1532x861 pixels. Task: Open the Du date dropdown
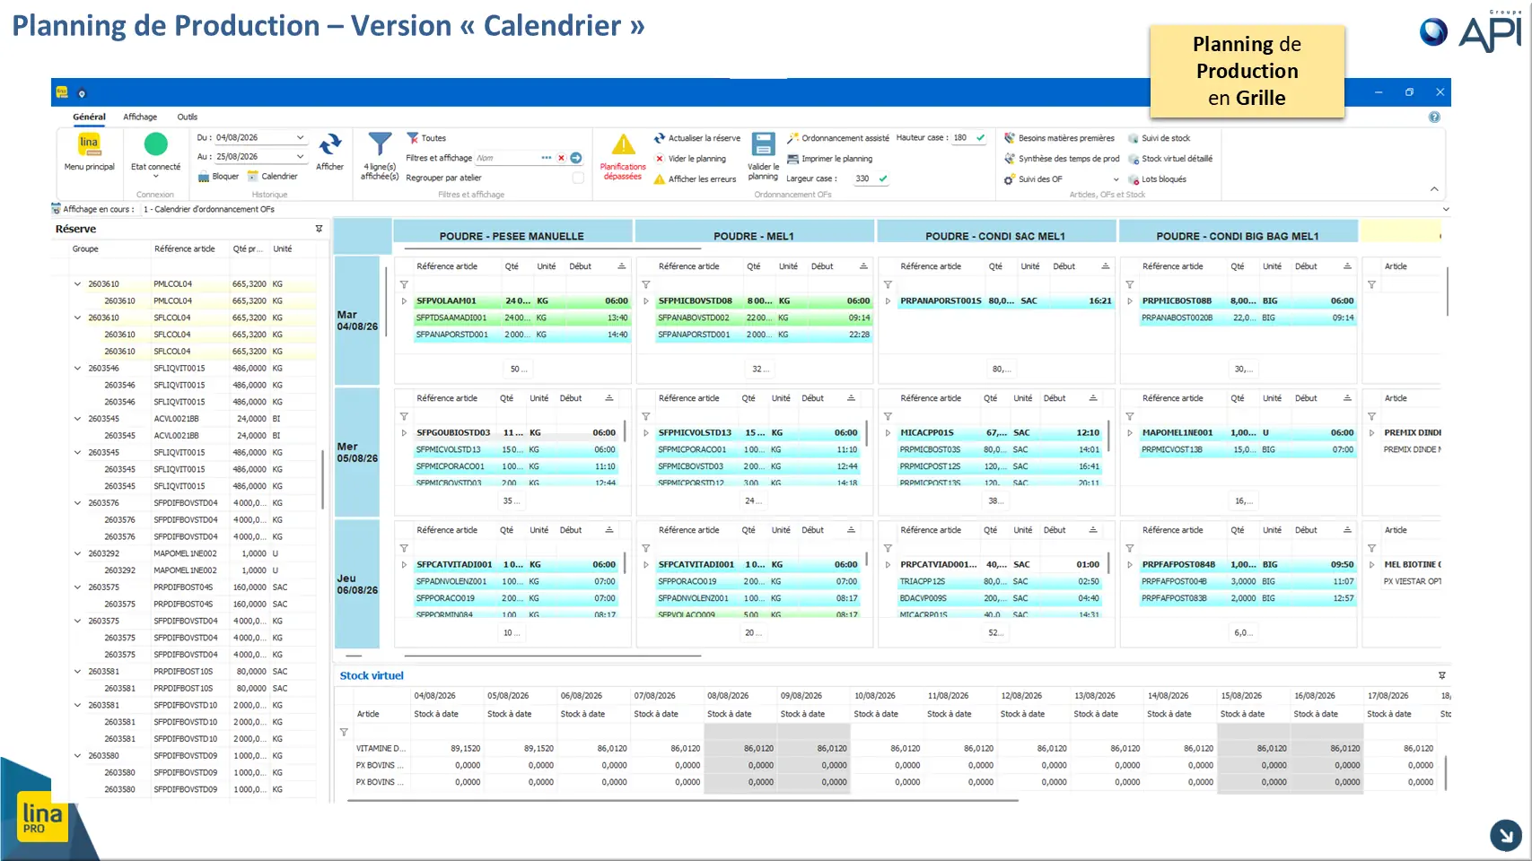[x=300, y=138]
